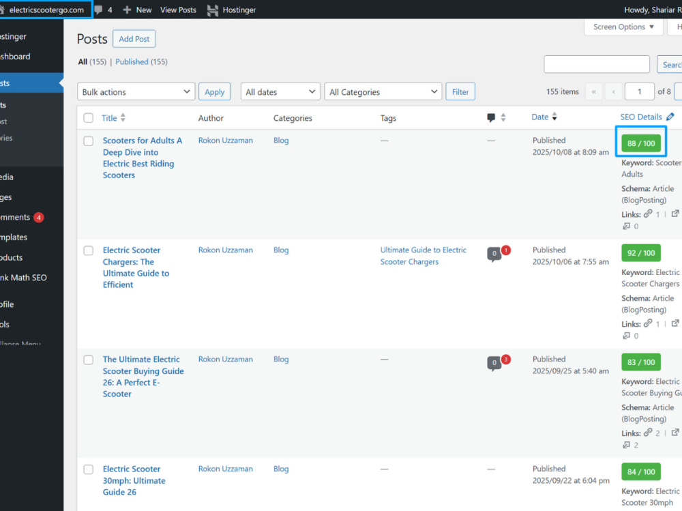This screenshot has width=682, height=511.
Task: Click the plus New icon in admin bar
Action: (x=127, y=10)
